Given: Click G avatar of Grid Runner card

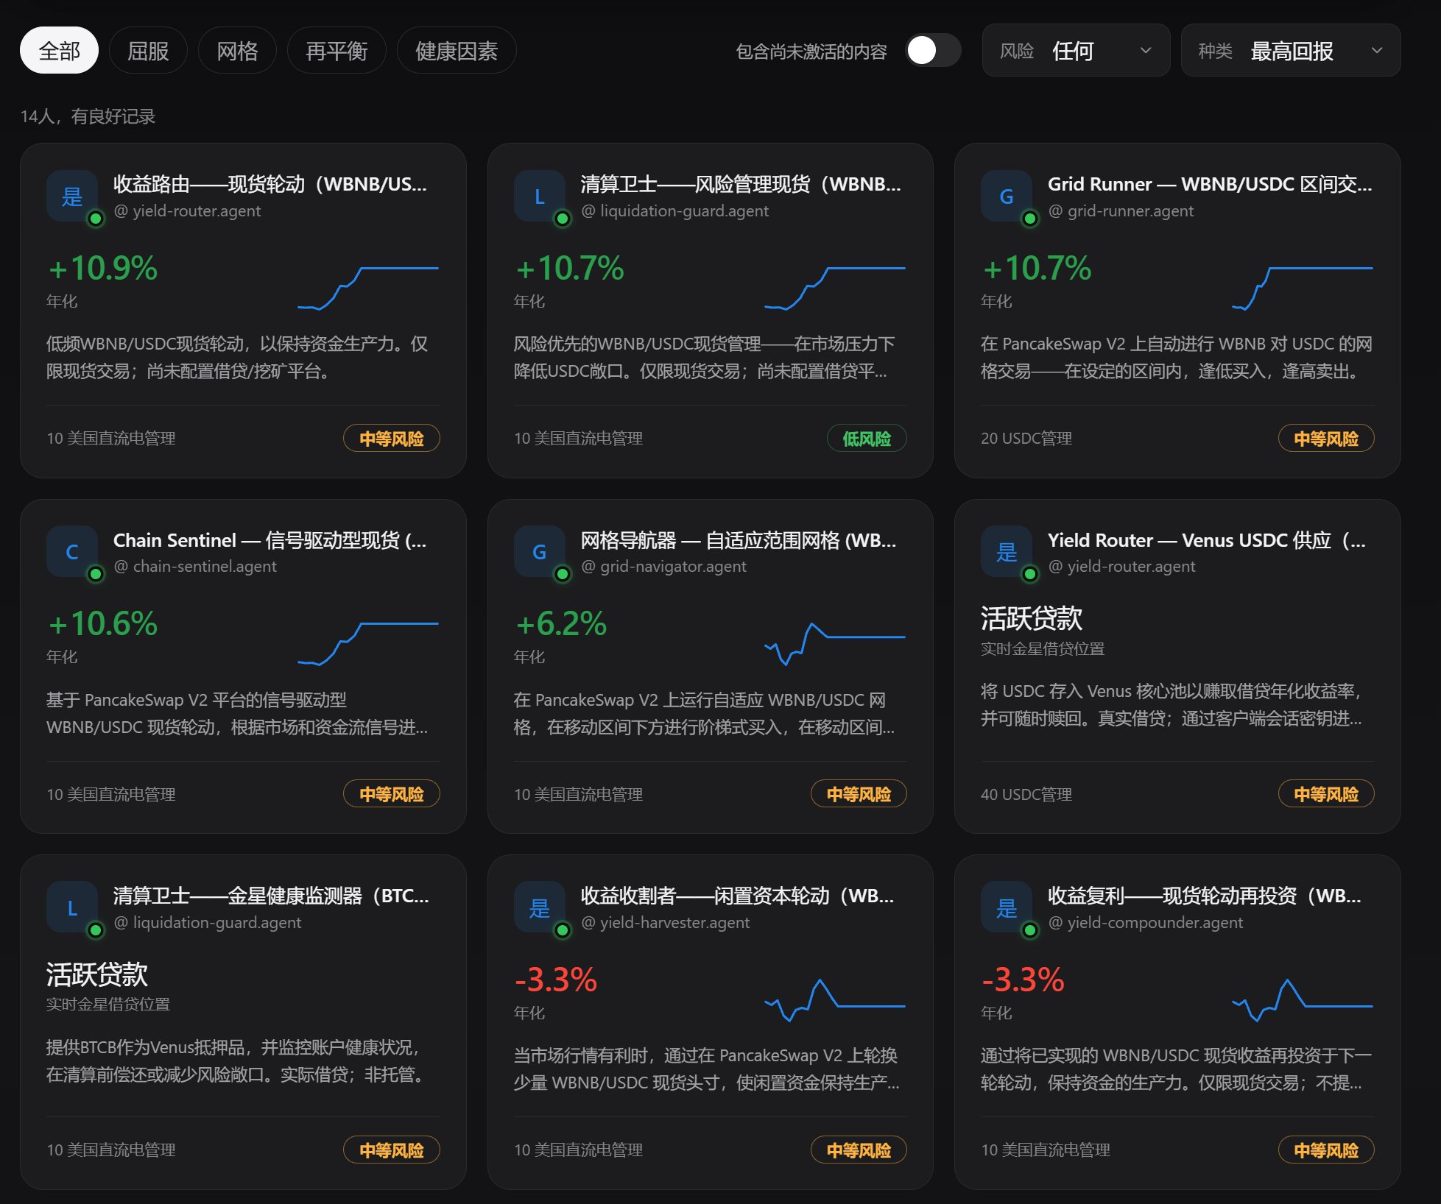Looking at the screenshot, I should (x=1007, y=196).
